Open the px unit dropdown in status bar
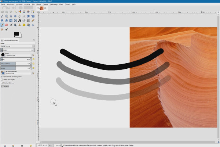Image resolution: width=220 pixels, height=147 pixels. click(51, 146)
